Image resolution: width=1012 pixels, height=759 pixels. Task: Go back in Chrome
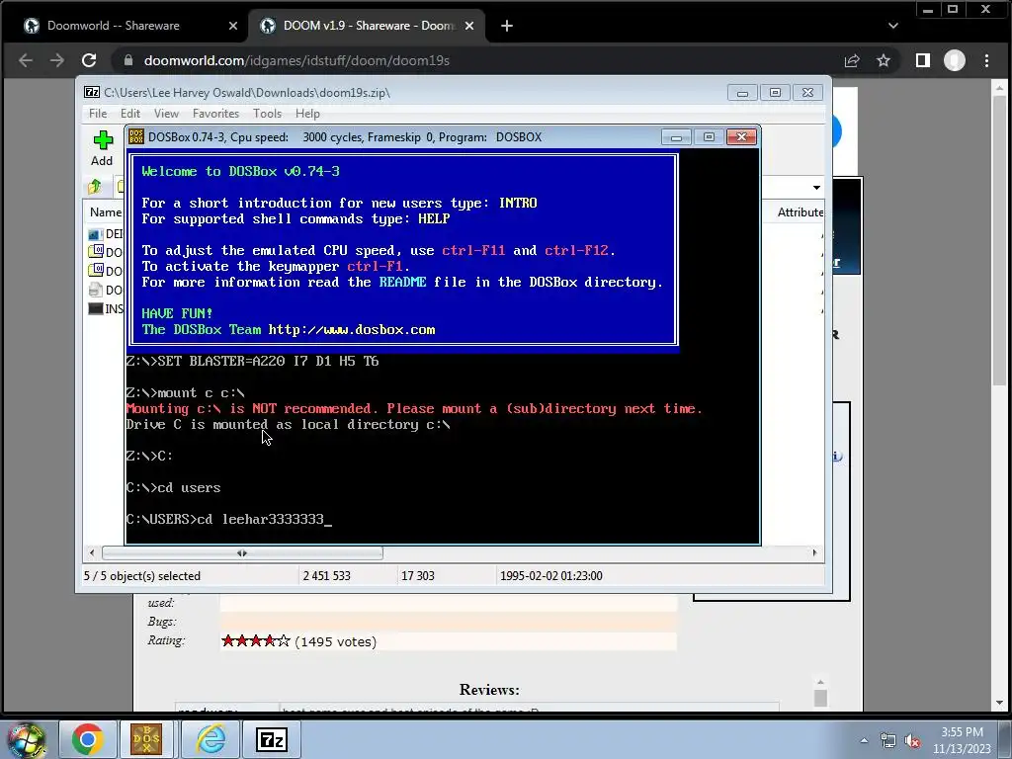tap(26, 60)
